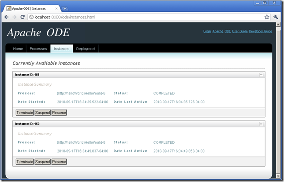Terminate instance 152
This screenshot has width=284, height=182.
pos(25,162)
